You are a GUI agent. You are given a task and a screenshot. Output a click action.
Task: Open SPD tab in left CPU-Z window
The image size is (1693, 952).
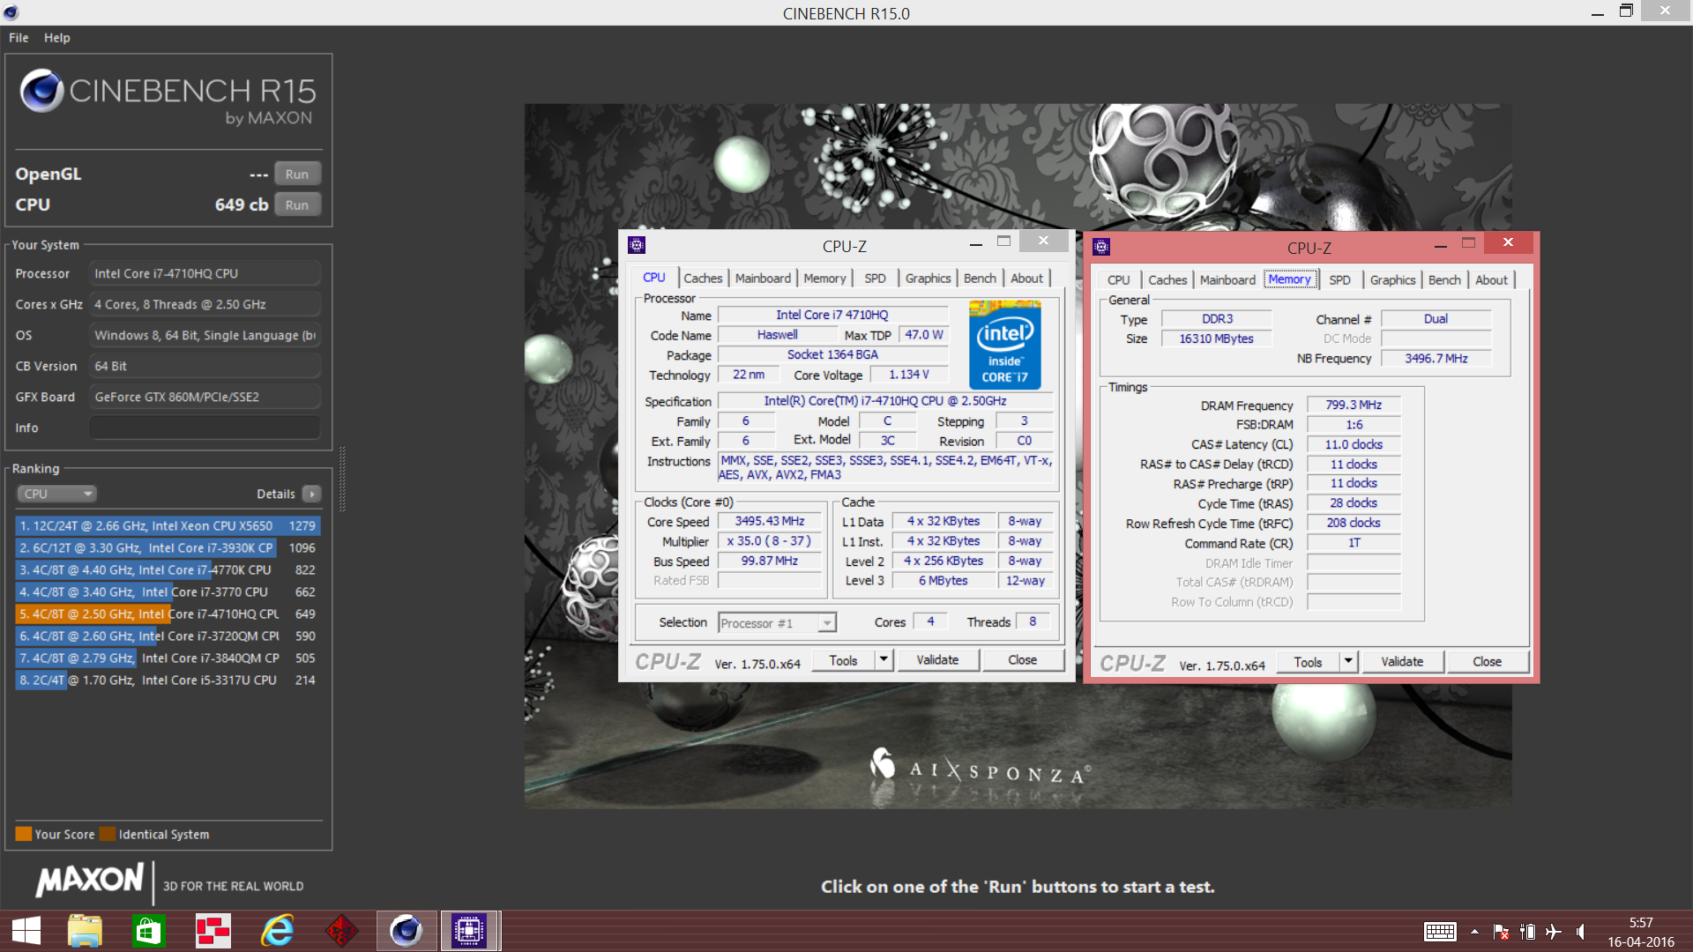point(875,279)
